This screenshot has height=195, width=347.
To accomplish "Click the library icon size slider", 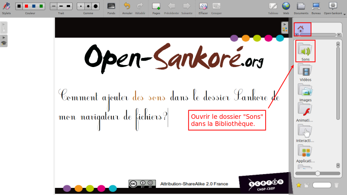I will 318,173.
